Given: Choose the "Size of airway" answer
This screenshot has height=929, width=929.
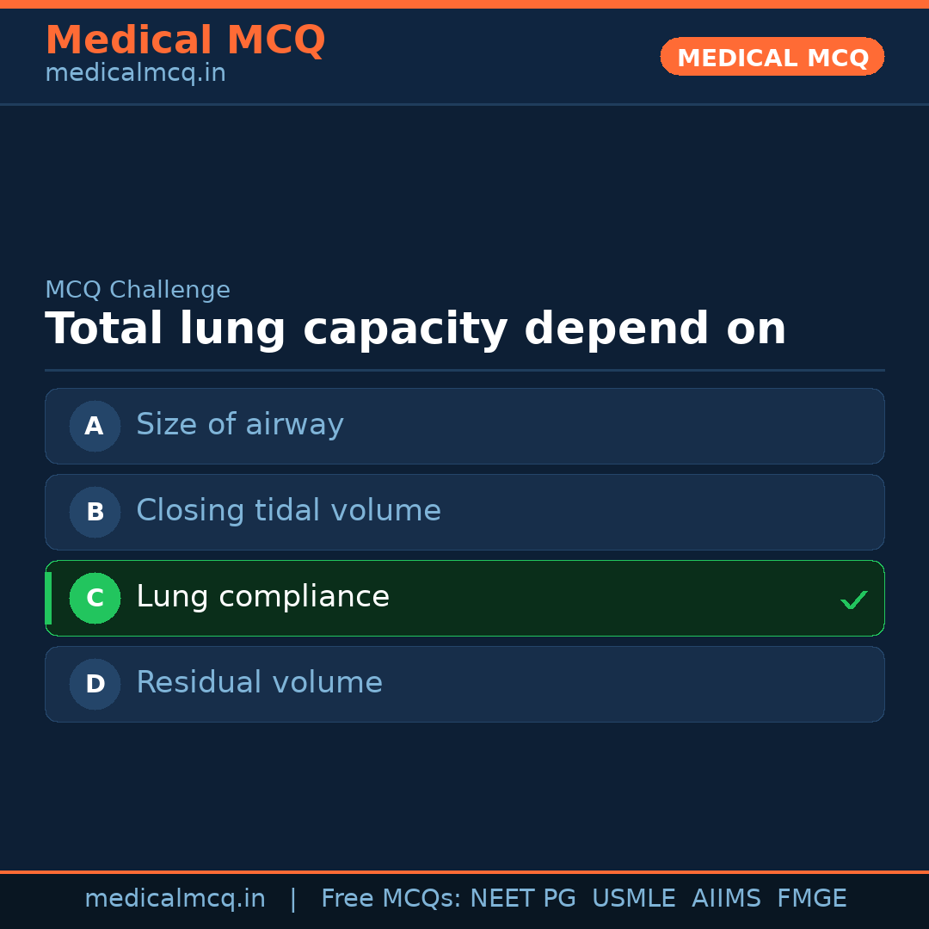Looking at the screenshot, I should (239, 425).
